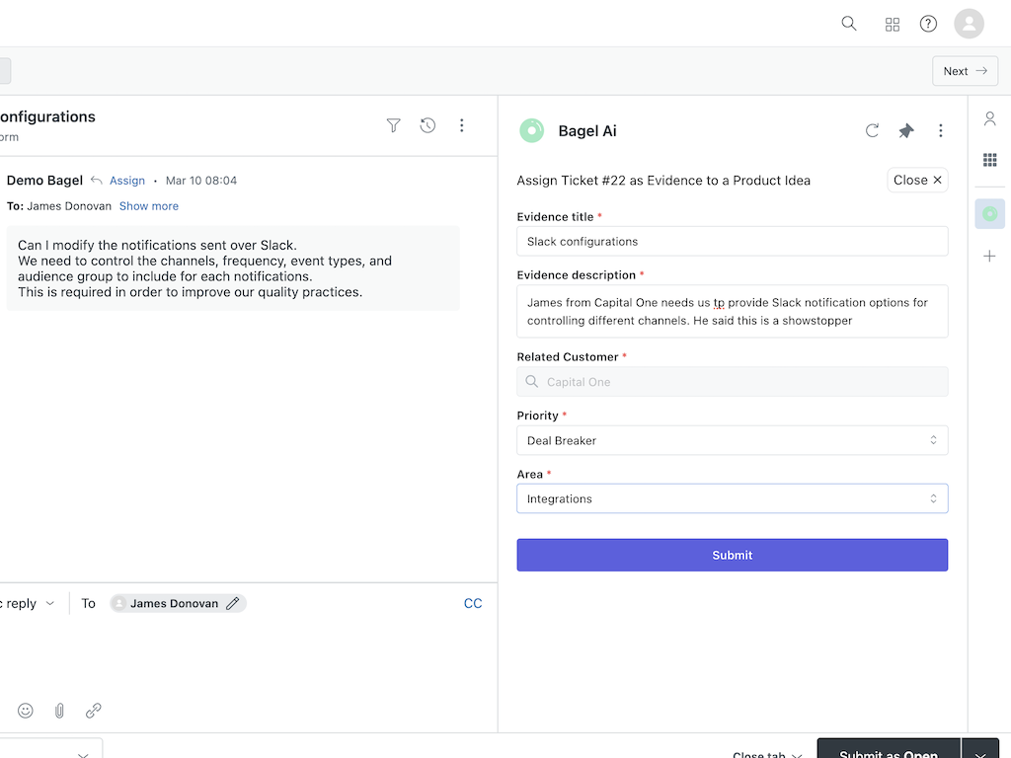Click the 'Mar 10 08:04' timestamp
Image resolution: width=1011 pixels, height=758 pixels.
(201, 181)
